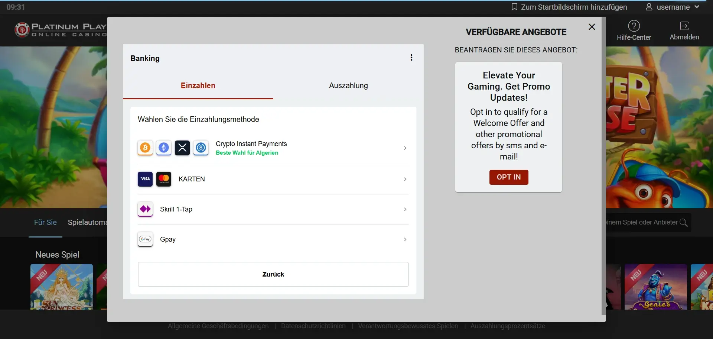Open the Sun Princess game thumbnail
This screenshot has height=339, width=713.
62,287
